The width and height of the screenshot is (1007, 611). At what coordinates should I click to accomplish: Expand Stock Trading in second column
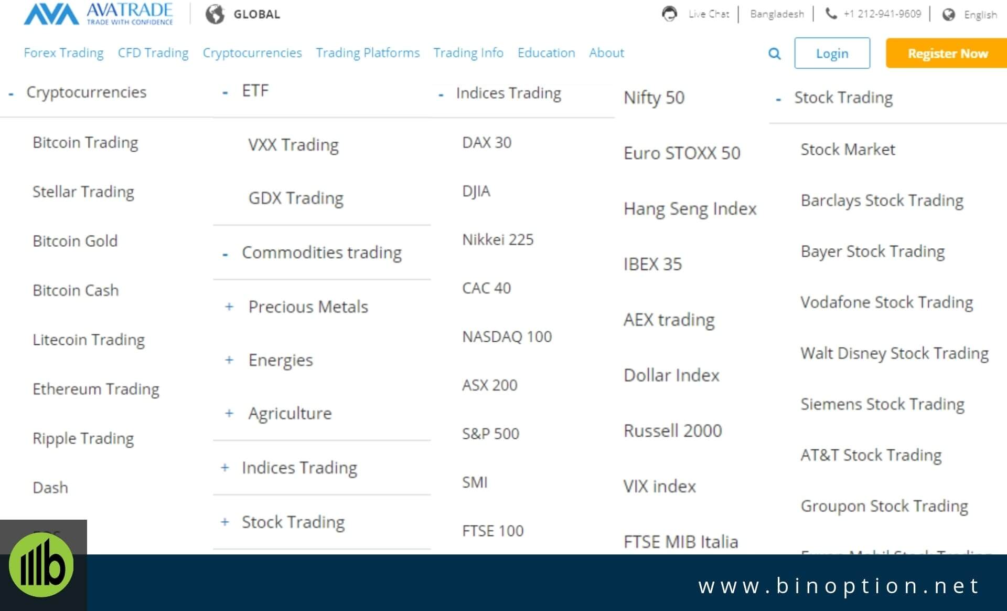click(x=225, y=522)
